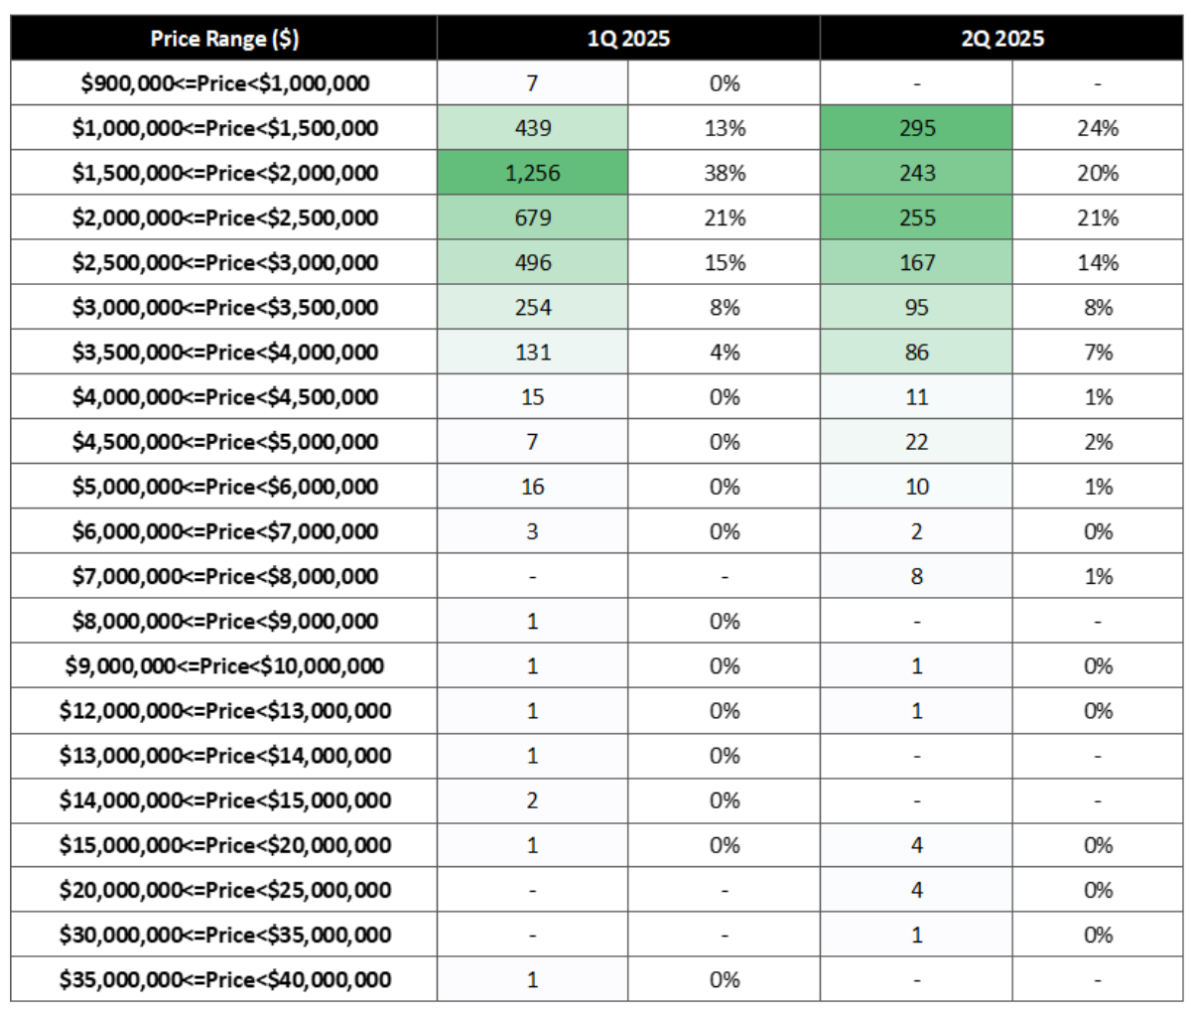This screenshot has height=1012, width=1191.
Task: Select the 86 cell under 2Q 2025
Action: tap(916, 352)
